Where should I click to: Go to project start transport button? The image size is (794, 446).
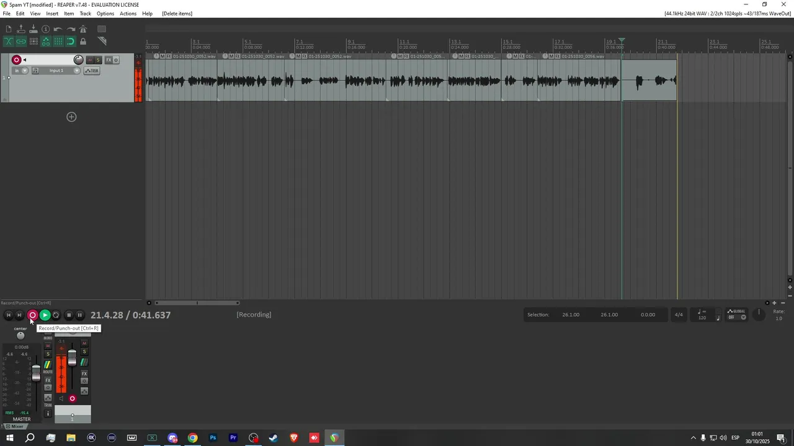point(8,315)
